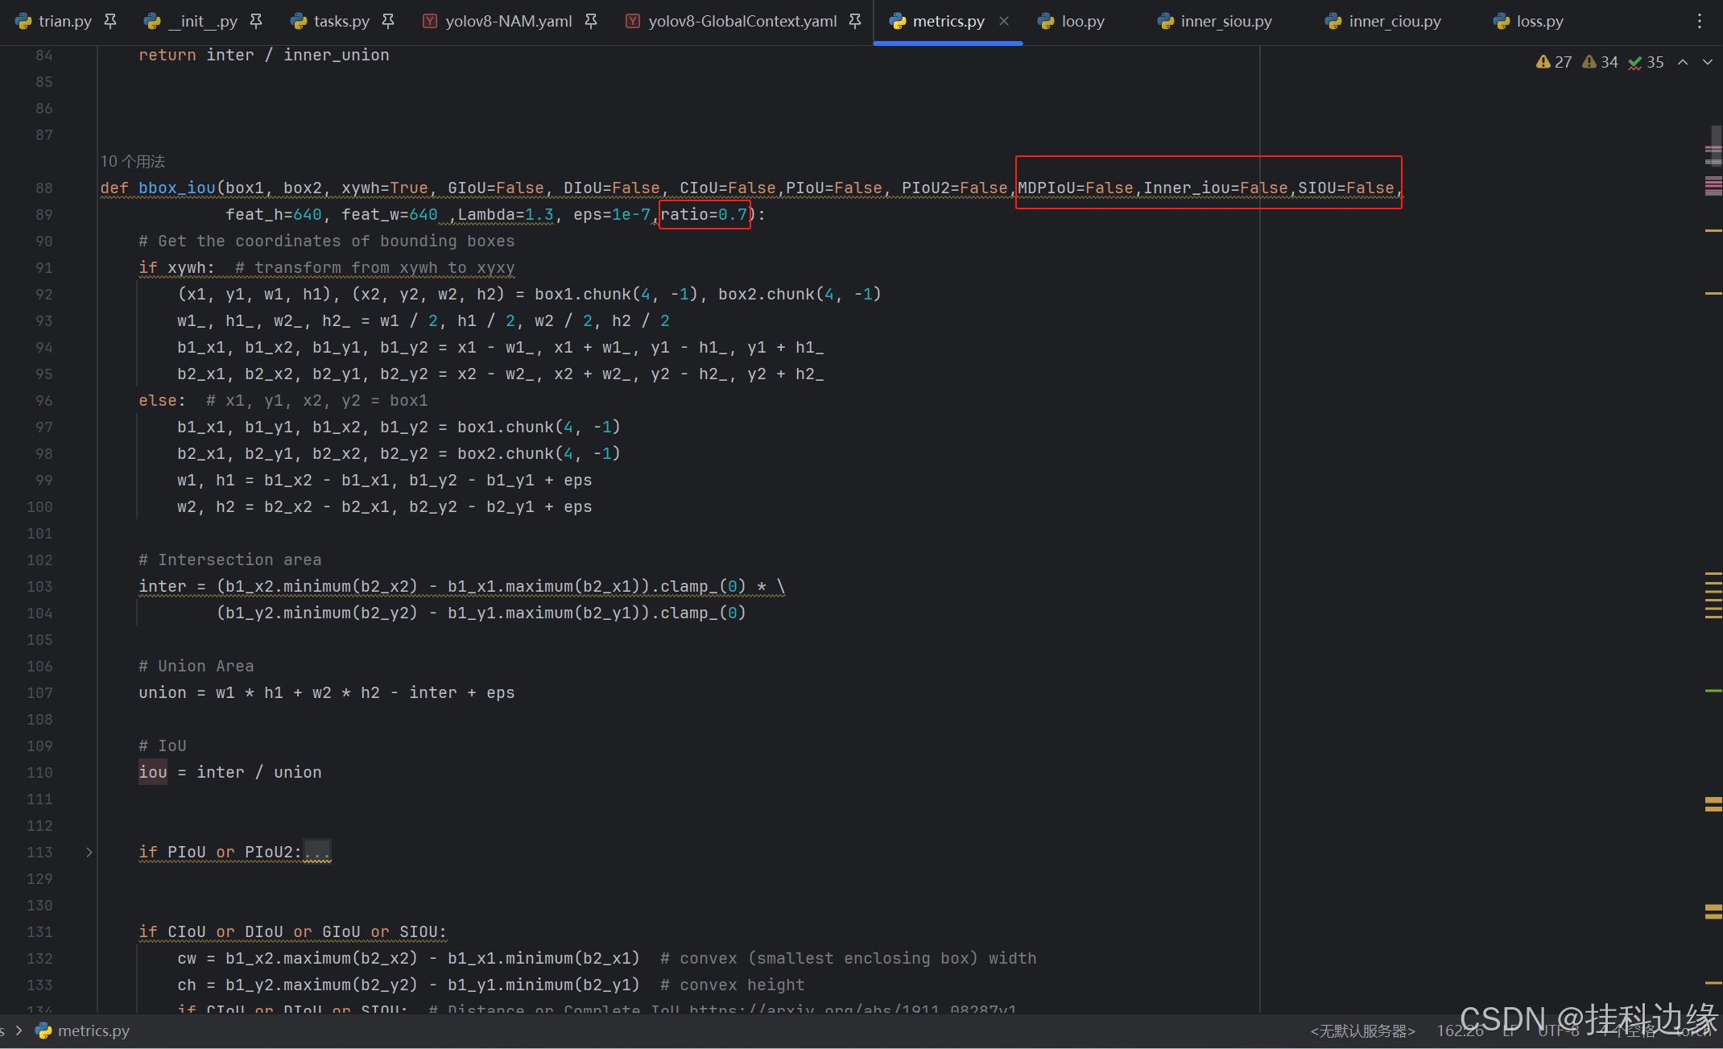Toggle the pin on tasks.py tab
The height and width of the screenshot is (1049, 1723).
(x=388, y=21)
